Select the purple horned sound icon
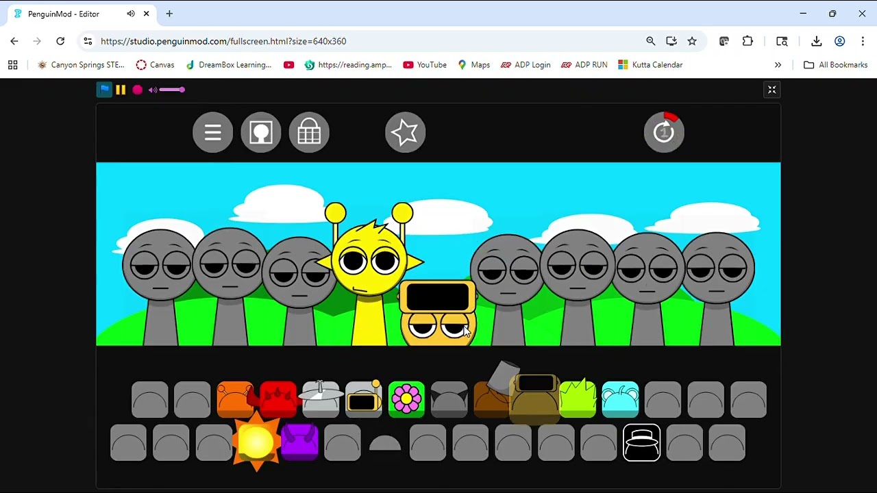 pyautogui.click(x=299, y=442)
